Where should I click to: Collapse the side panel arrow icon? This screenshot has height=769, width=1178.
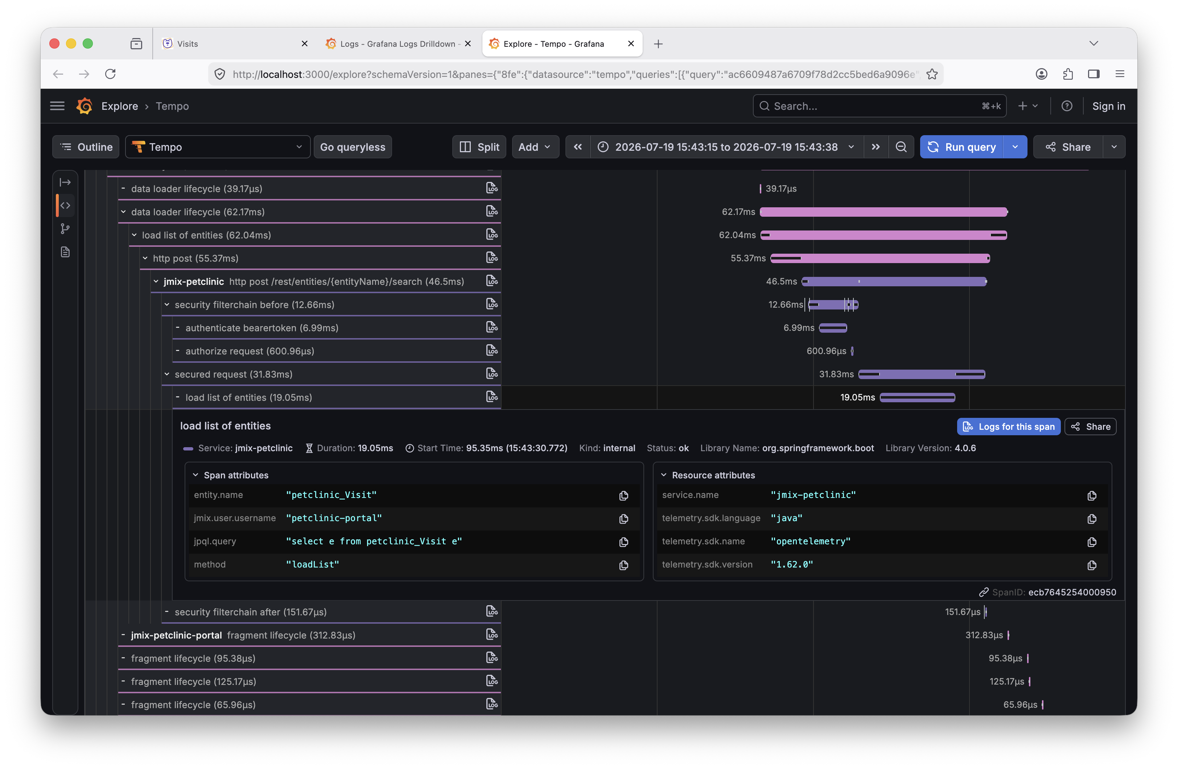[65, 182]
